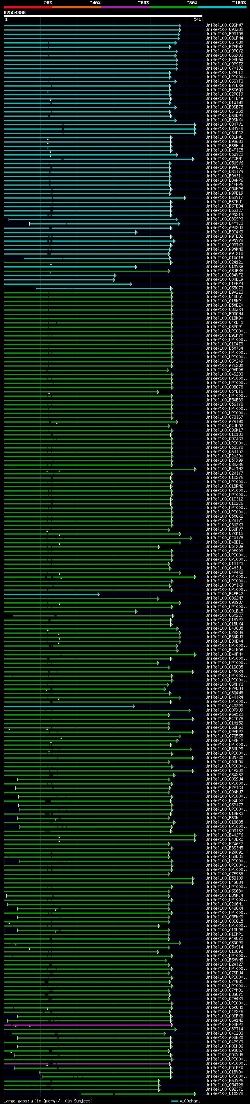Click the UniRef100_Q10AI8 hit

(x=224, y=258)
